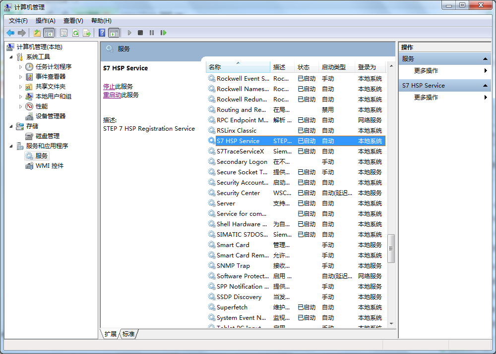Select the Smart Card service row
Viewport: 496px width, 354px height.
(296, 245)
